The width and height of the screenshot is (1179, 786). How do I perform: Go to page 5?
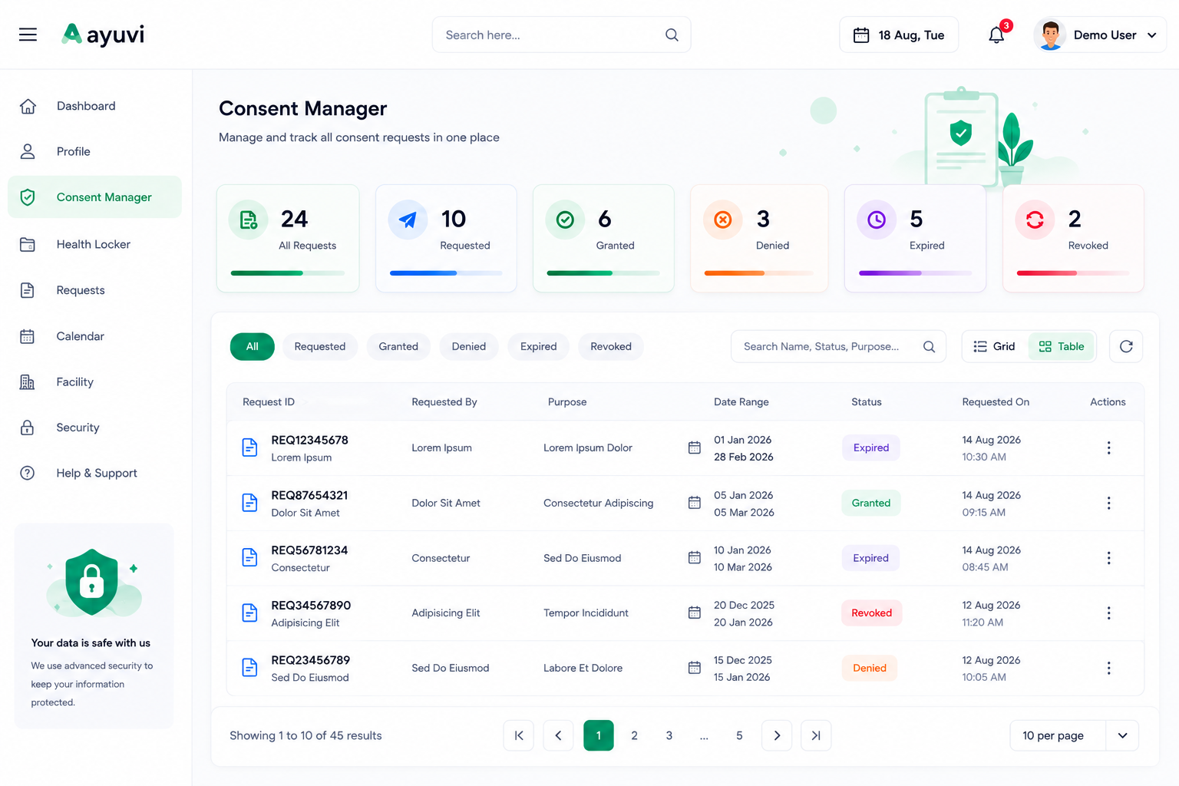[739, 735]
